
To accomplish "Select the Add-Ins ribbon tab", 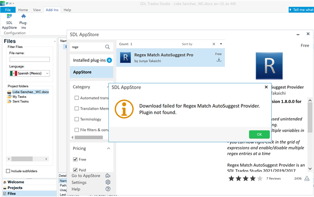I will pos(52,10).
